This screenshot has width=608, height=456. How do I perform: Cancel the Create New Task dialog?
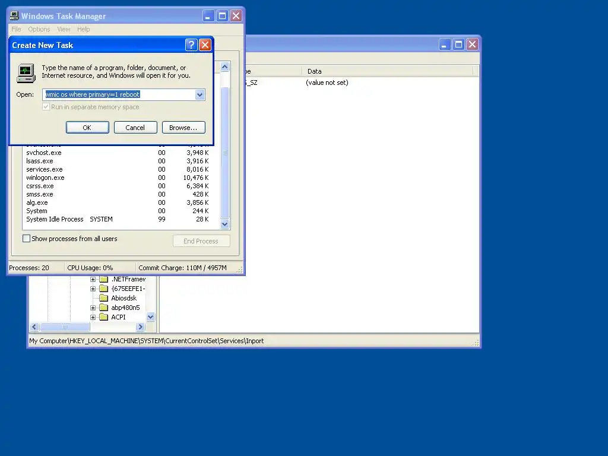coord(135,128)
